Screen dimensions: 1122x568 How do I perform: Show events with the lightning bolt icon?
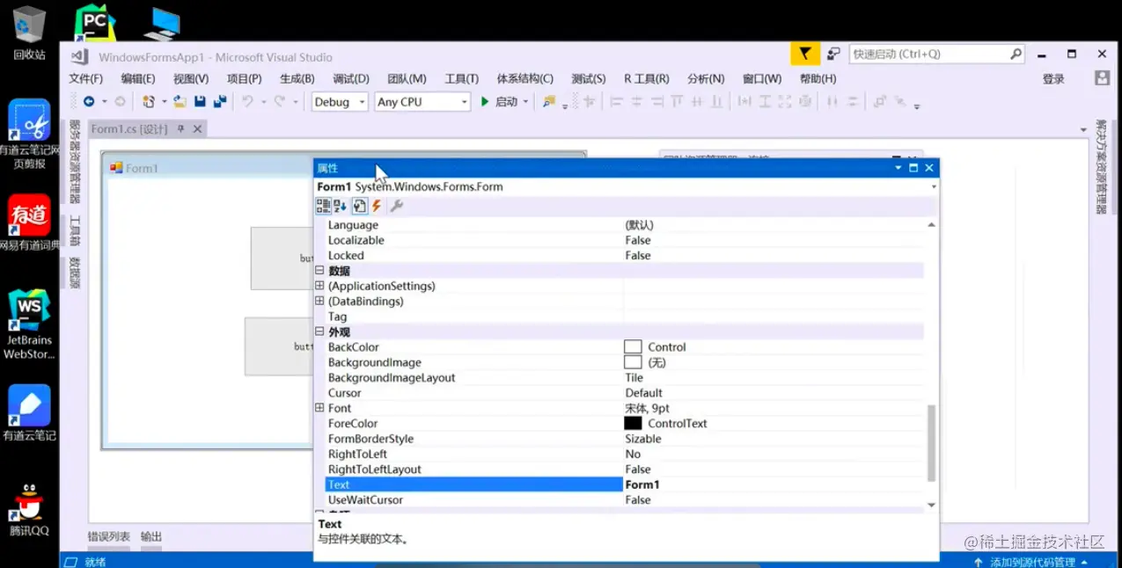pyautogui.click(x=377, y=206)
